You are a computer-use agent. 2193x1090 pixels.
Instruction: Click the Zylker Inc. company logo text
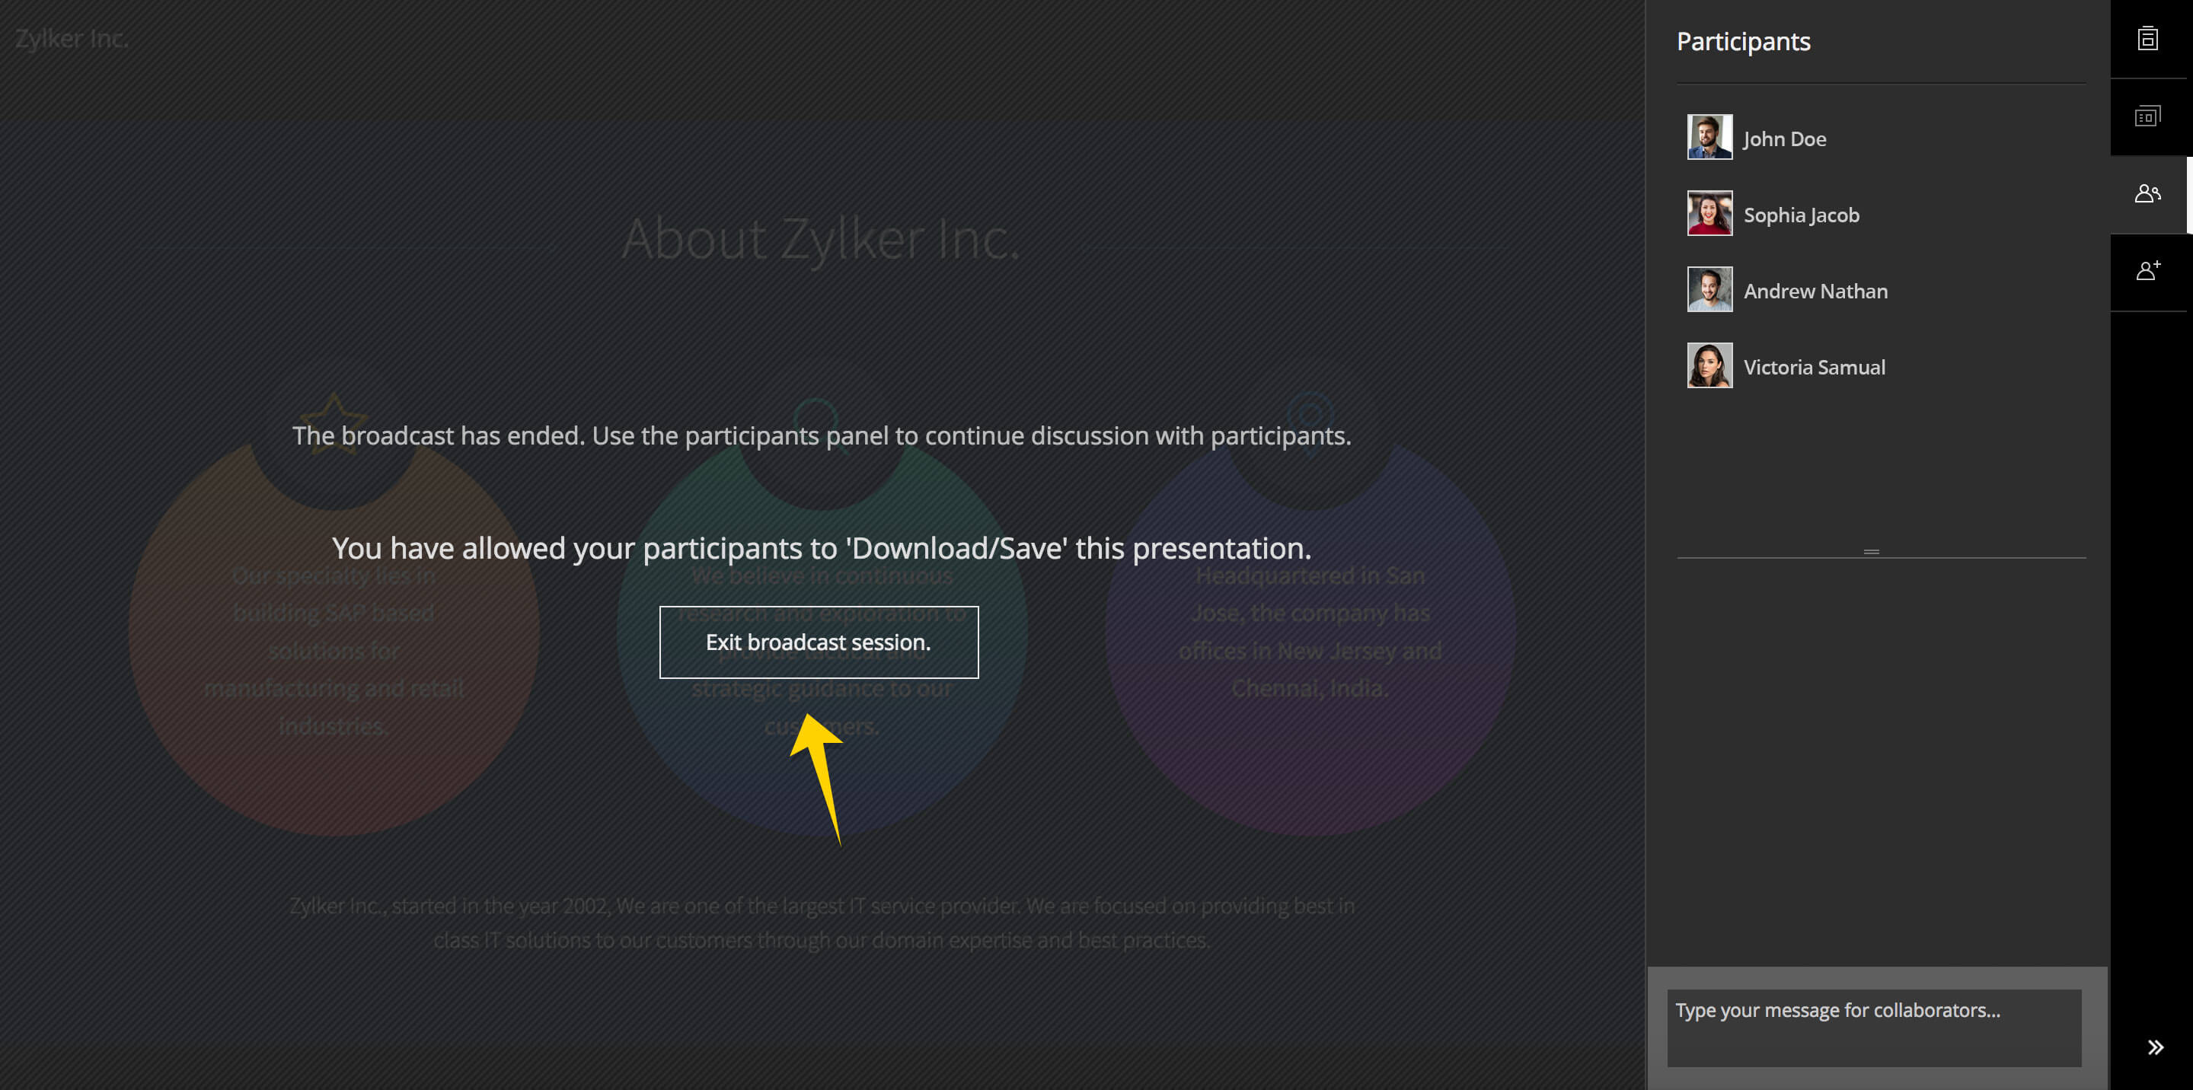click(x=70, y=38)
